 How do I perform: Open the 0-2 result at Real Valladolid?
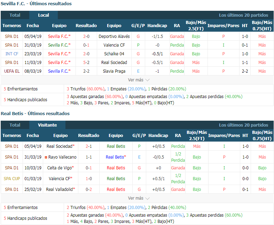pyautogui.click(x=89, y=190)
